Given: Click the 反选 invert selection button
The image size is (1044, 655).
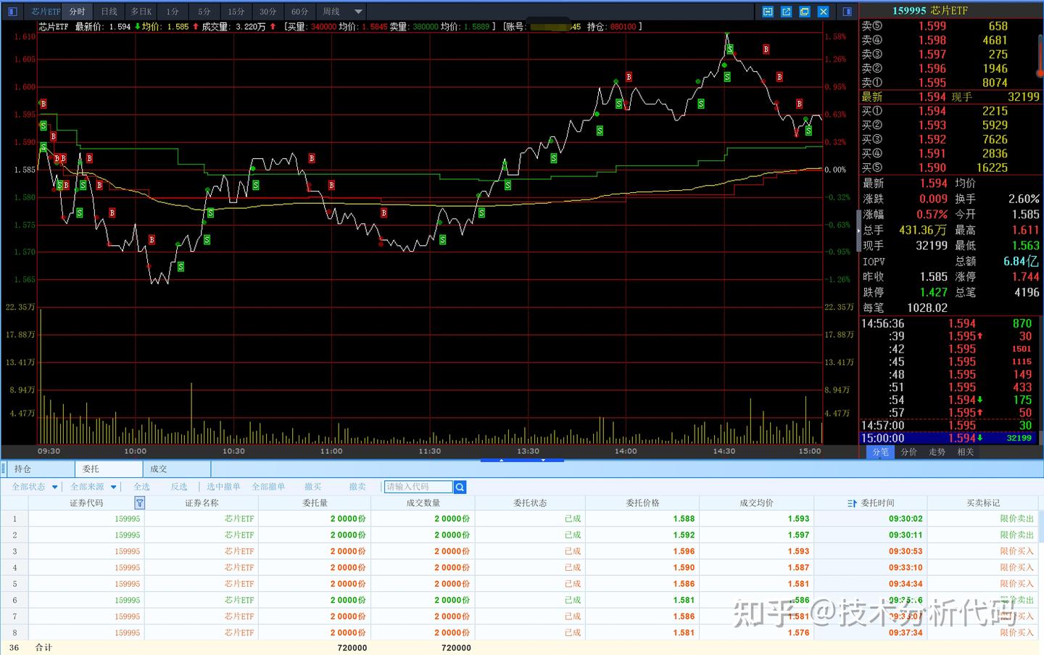Looking at the screenshot, I should (179, 487).
